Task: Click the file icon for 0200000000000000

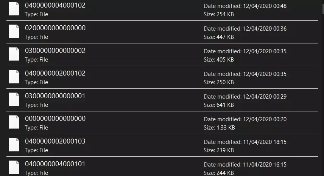Action: 14,32
